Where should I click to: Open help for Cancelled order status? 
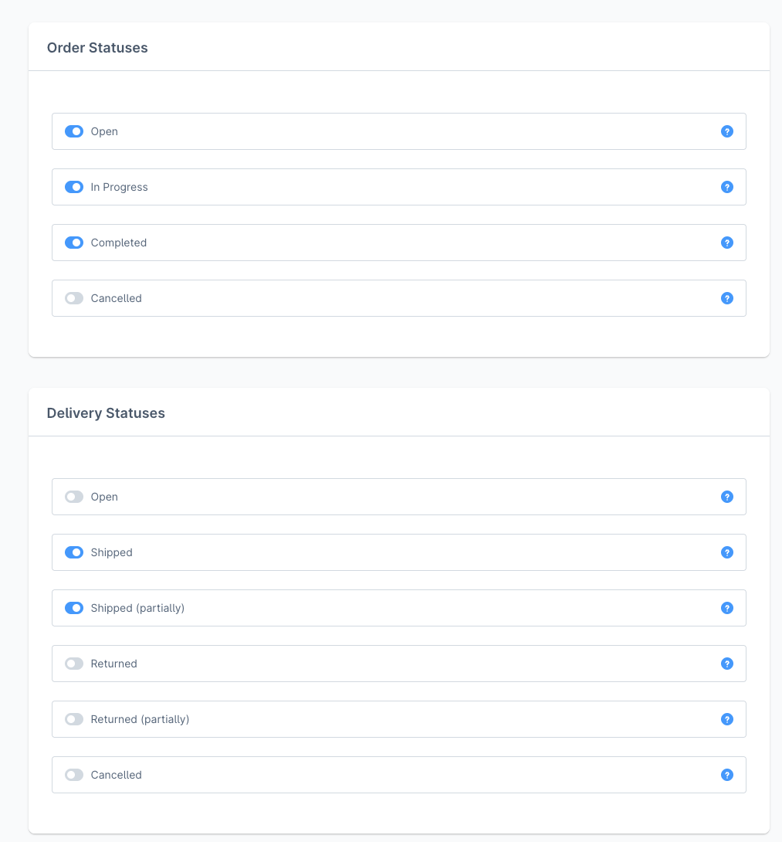click(x=726, y=298)
